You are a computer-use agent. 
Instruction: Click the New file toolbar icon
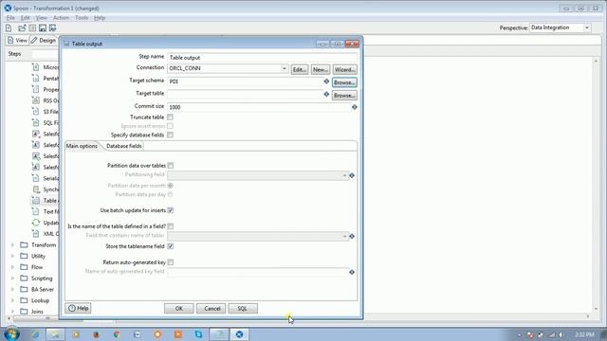click(x=9, y=27)
